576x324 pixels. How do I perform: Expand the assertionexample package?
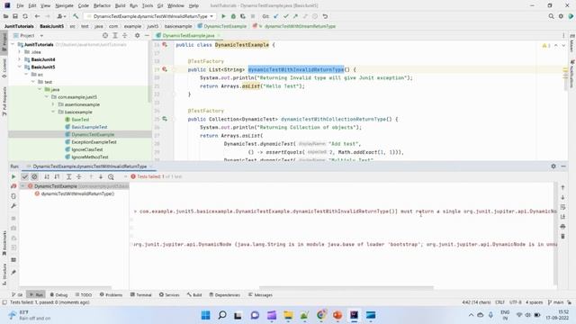coord(54,104)
